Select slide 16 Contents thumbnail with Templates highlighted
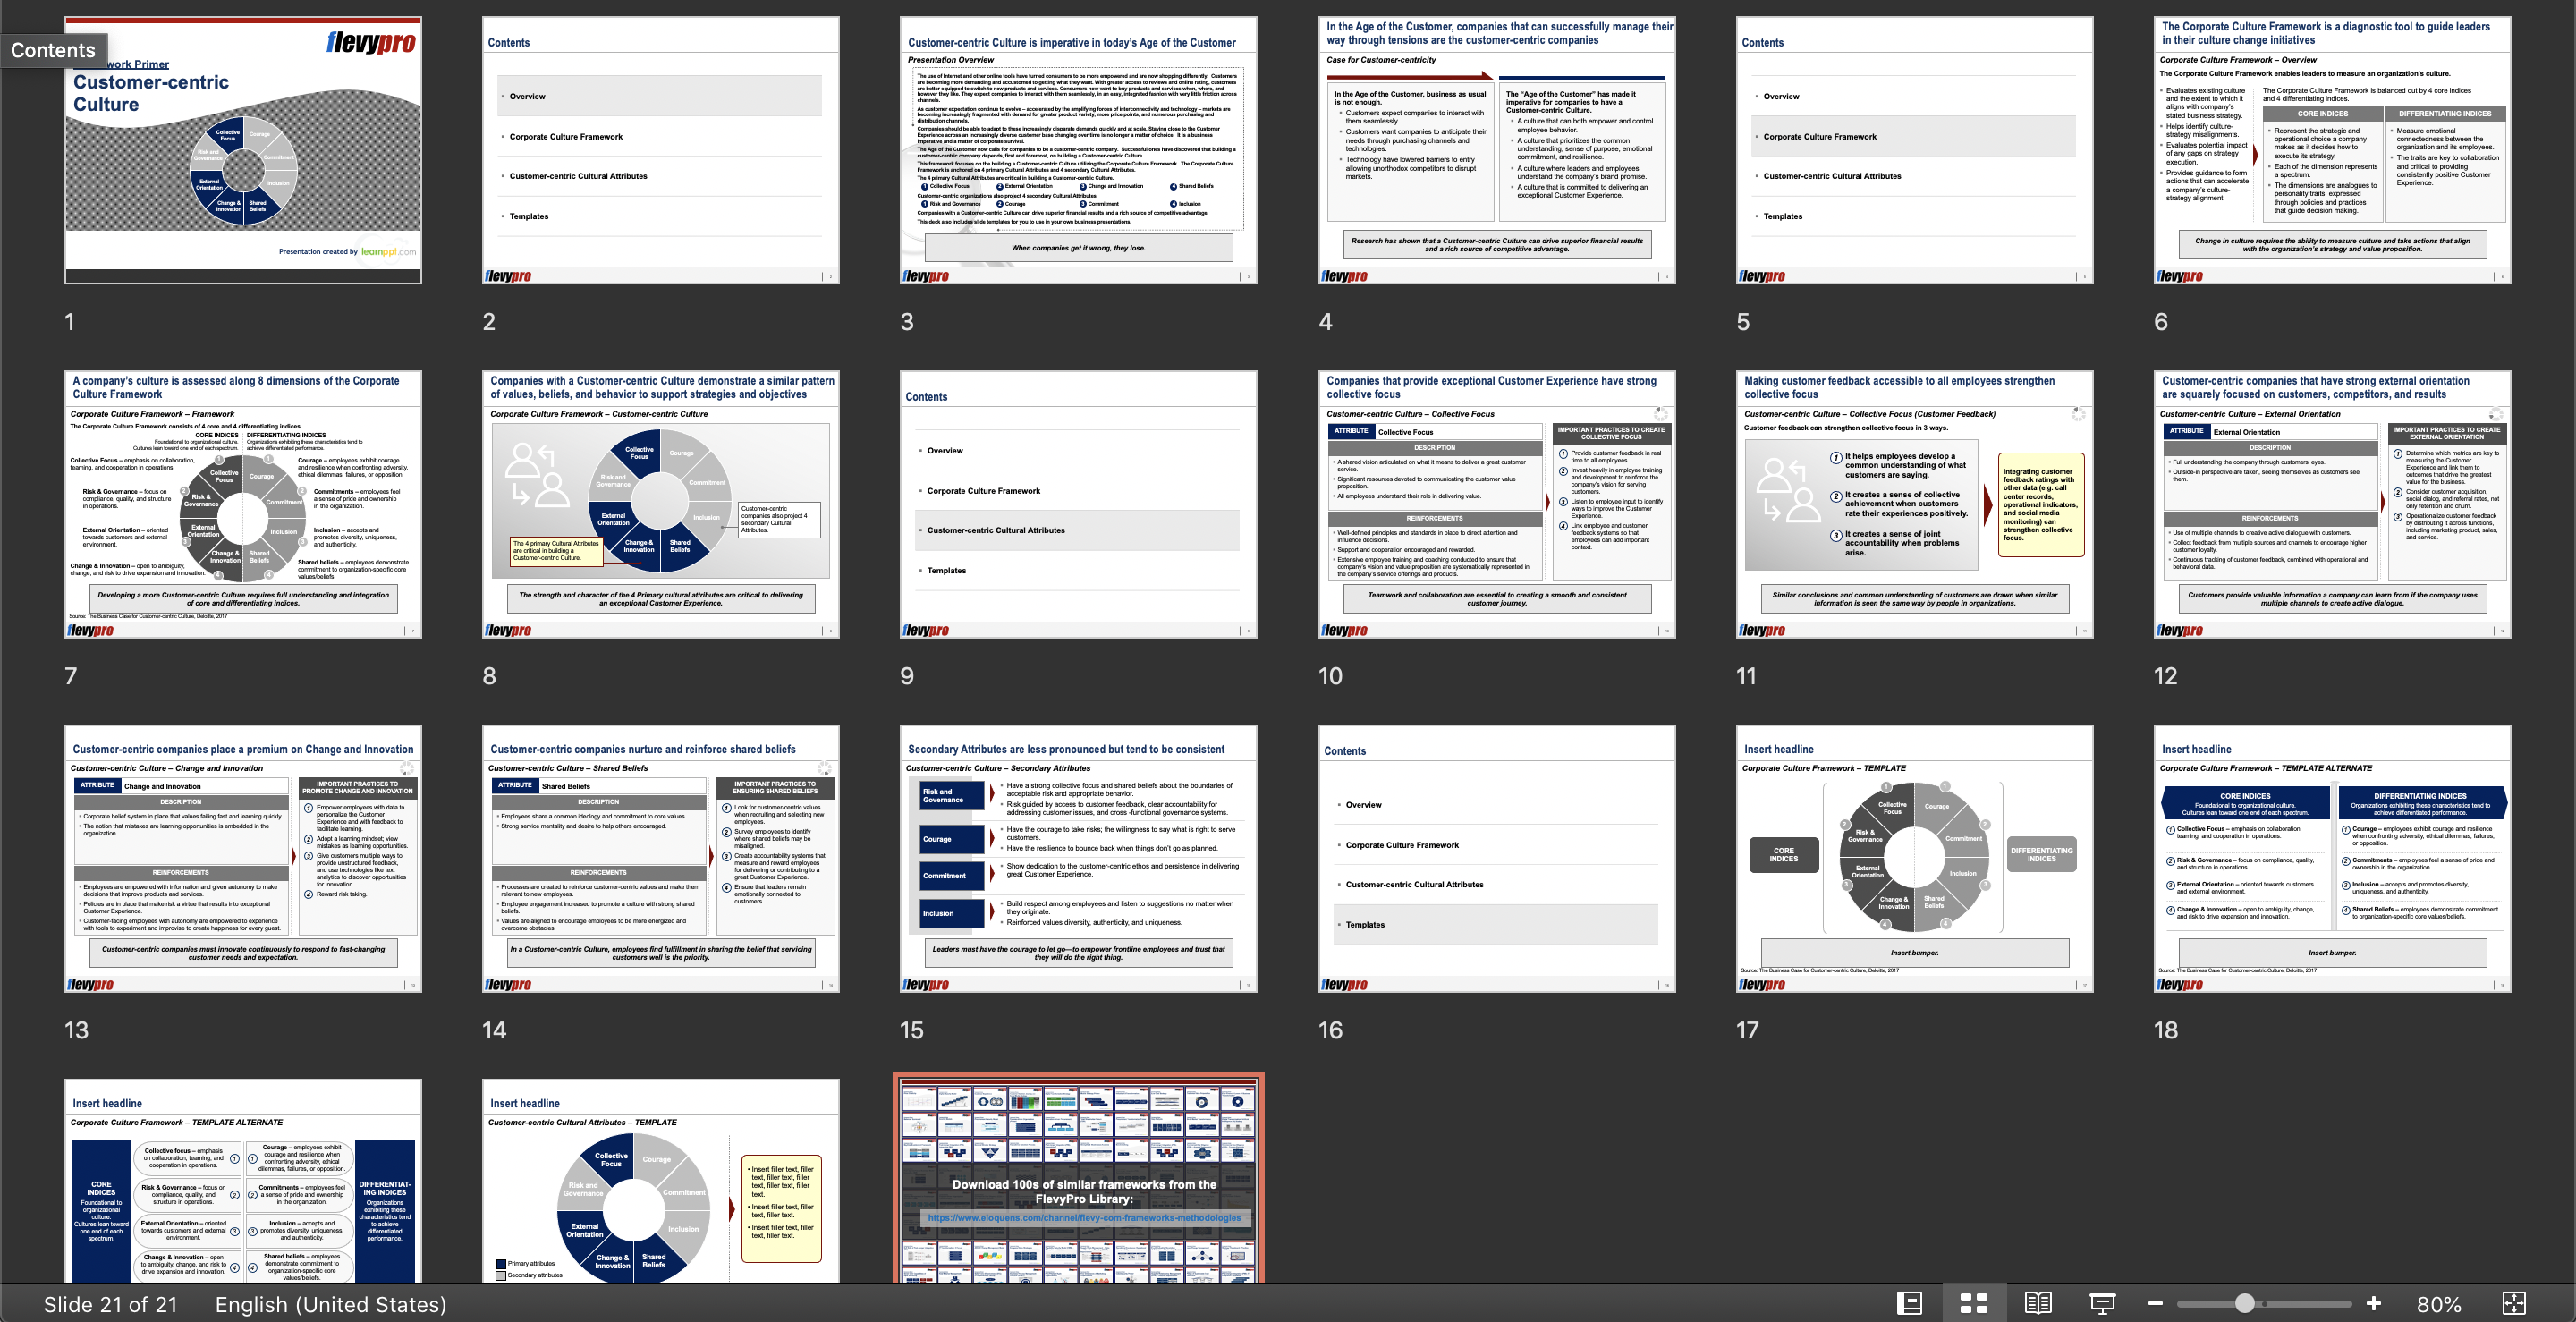Screen dimensions: 2576x1322 click(x=1497, y=858)
